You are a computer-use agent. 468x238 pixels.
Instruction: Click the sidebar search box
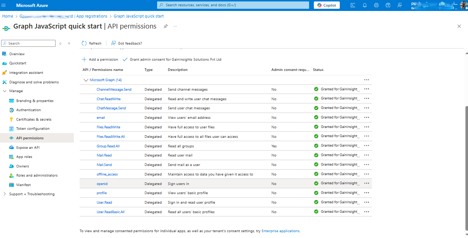pyautogui.click(x=28, y=43)
